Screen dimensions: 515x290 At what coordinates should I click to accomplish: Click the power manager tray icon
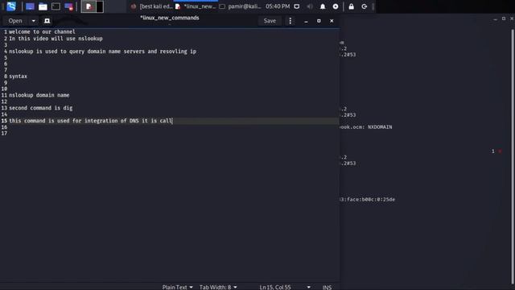(336, 6)
